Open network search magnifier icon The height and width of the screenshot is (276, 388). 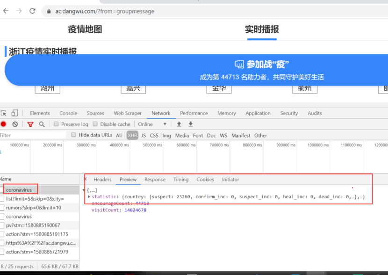point(42,124)
